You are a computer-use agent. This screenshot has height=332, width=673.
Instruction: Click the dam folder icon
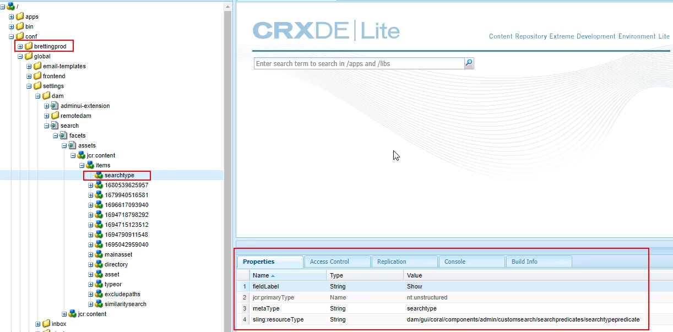click(x=46, y=96)
